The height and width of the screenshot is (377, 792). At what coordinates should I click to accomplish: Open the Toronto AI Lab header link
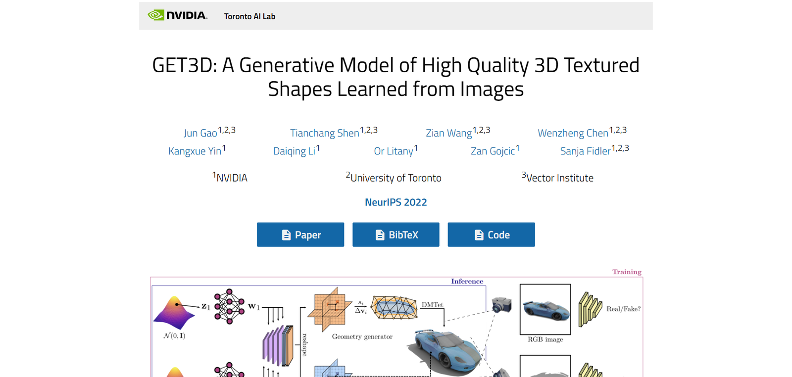point(249,16)
